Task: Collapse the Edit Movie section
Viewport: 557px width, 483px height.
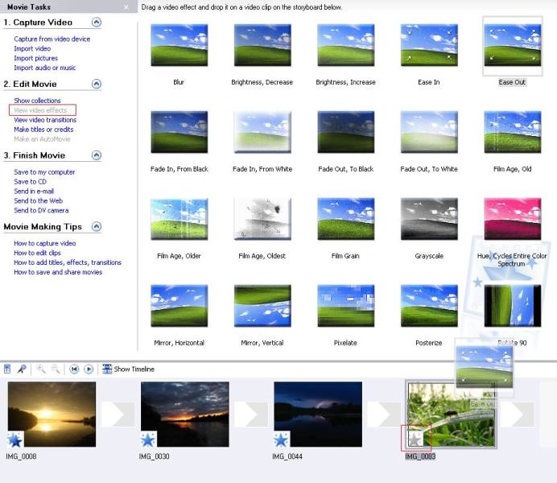Action: 97,84
